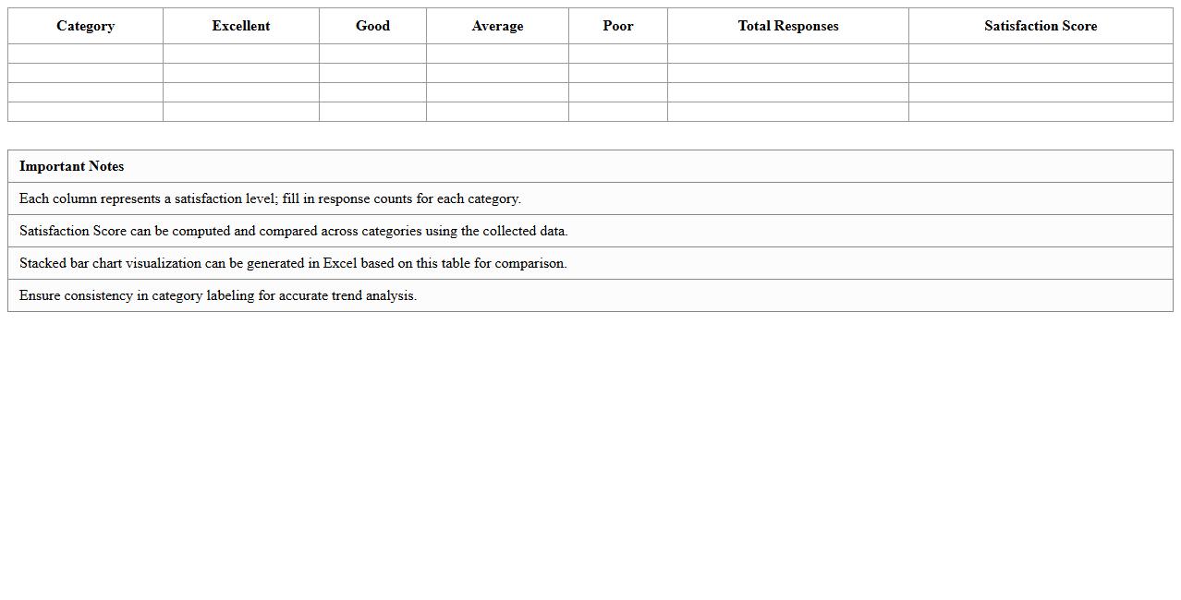This screenshot has height=600, width=1181.
Task: Click the Good column header
Action: (x=372, y=26)
